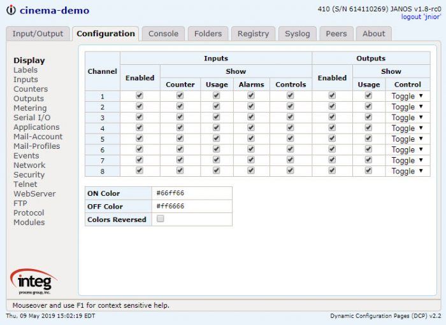Uncheck Inputs Enabled checkbox for channel 1
Image resolution: width=446 pixels, height=325 pixels.
coord(140,95)
